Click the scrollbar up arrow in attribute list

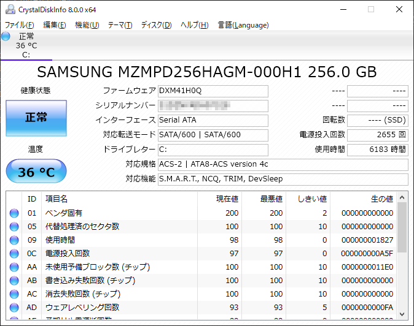point(402,197)
